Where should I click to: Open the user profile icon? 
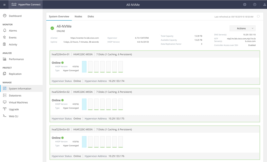coord(265,4)
